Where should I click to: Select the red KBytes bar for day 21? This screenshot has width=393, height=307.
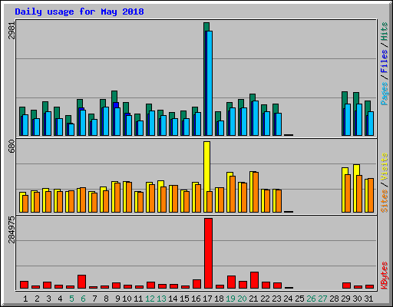tap(254, 280)
